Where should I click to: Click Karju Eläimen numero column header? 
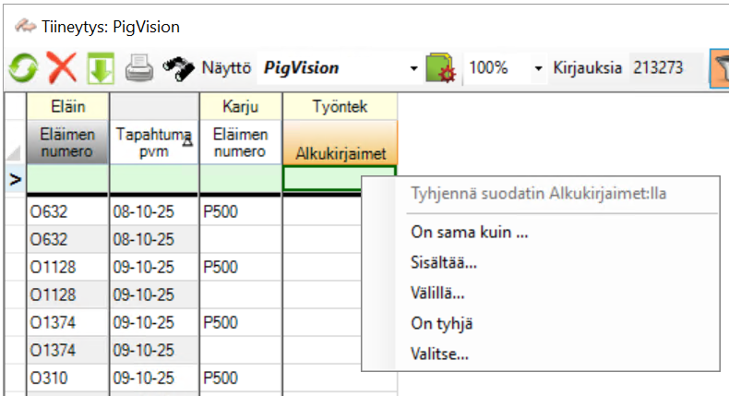coord(241,142)
